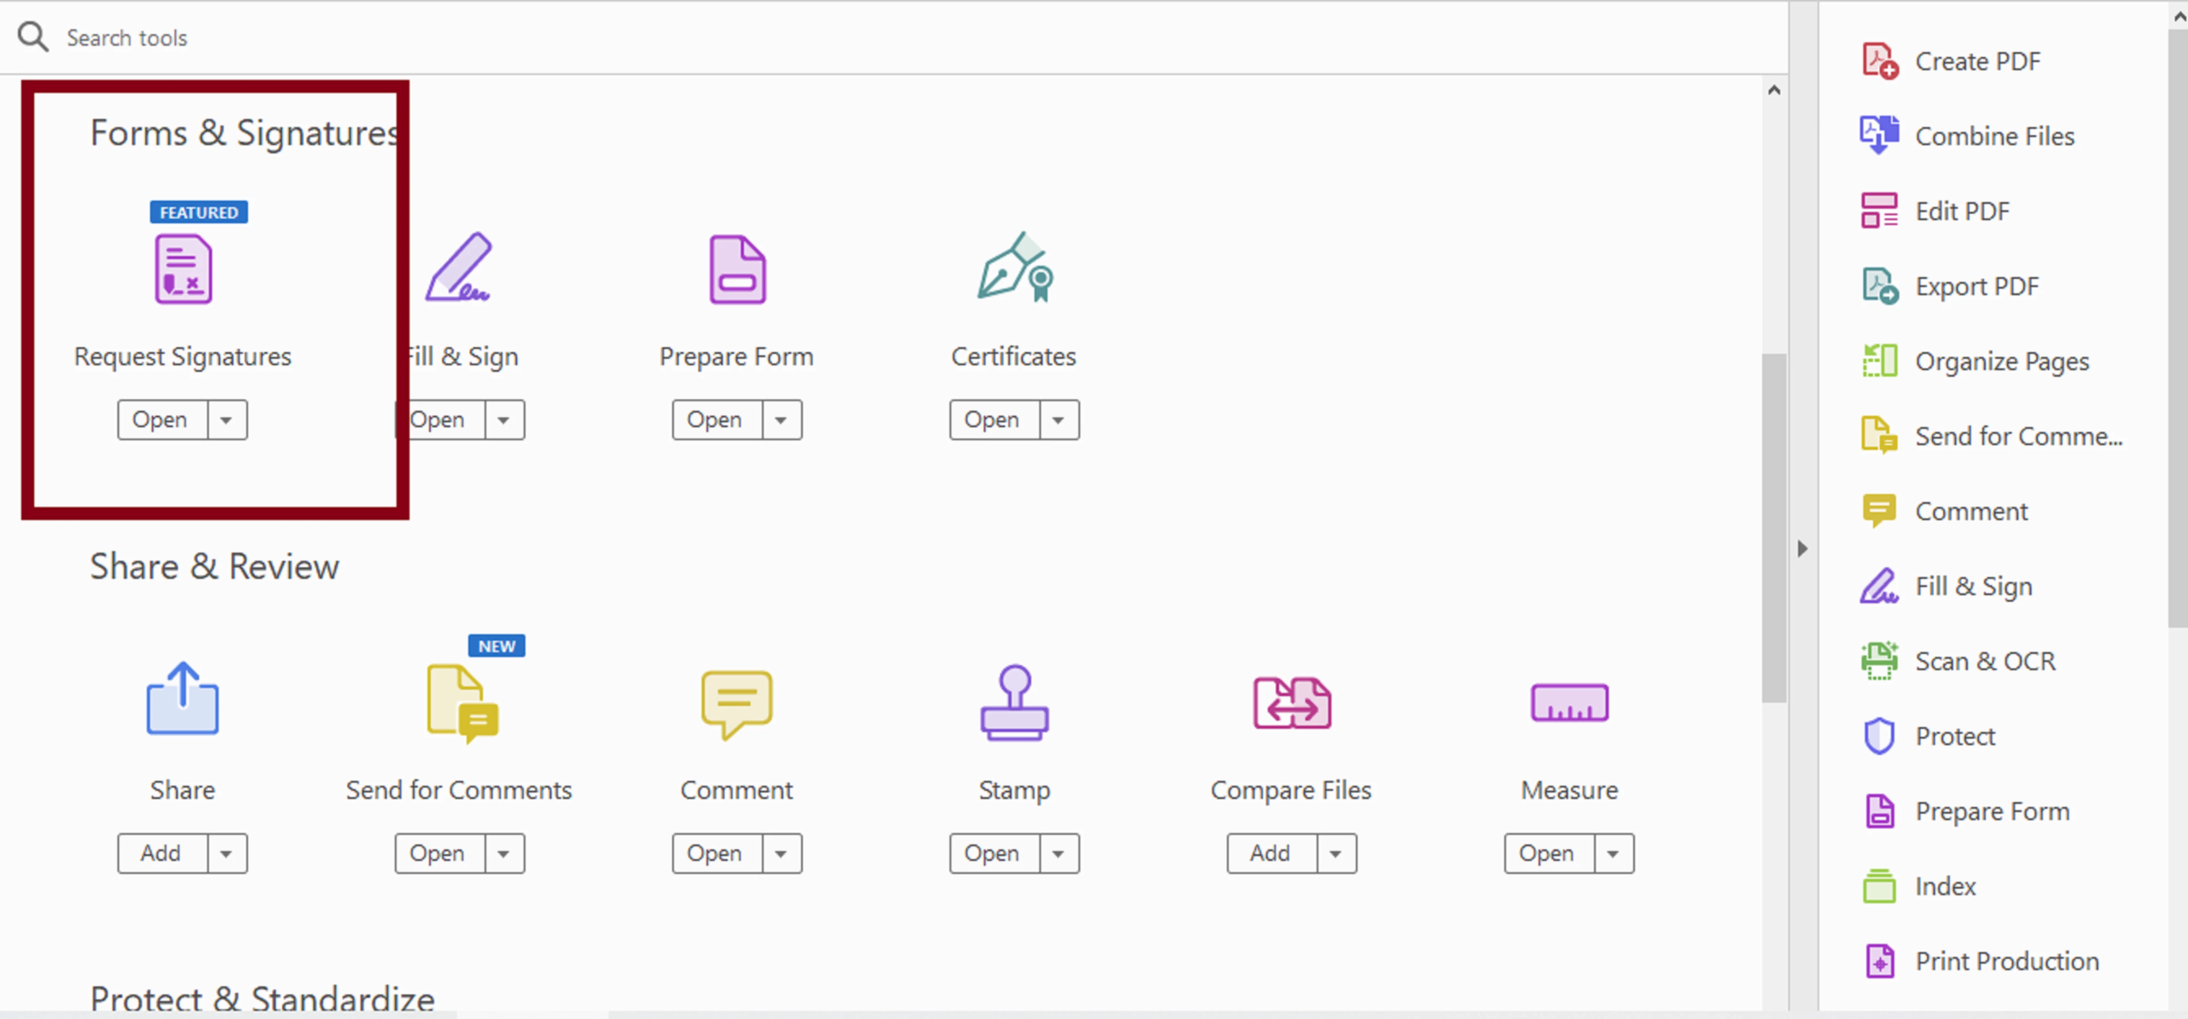Expand dropdown arrow beside Measure Open button
Image resolution: width=2188 pixels, height=1019 pixels.
point(1612,854)
